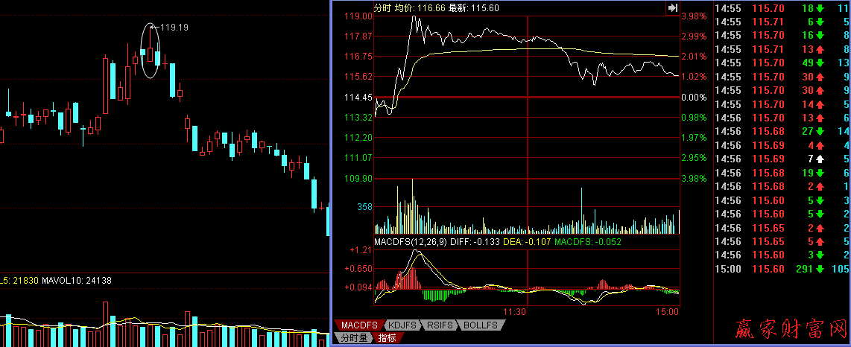Screen dimensions: 851x347
Task: Select the 指标 indicators tab
Action: [x=387, y=338]
